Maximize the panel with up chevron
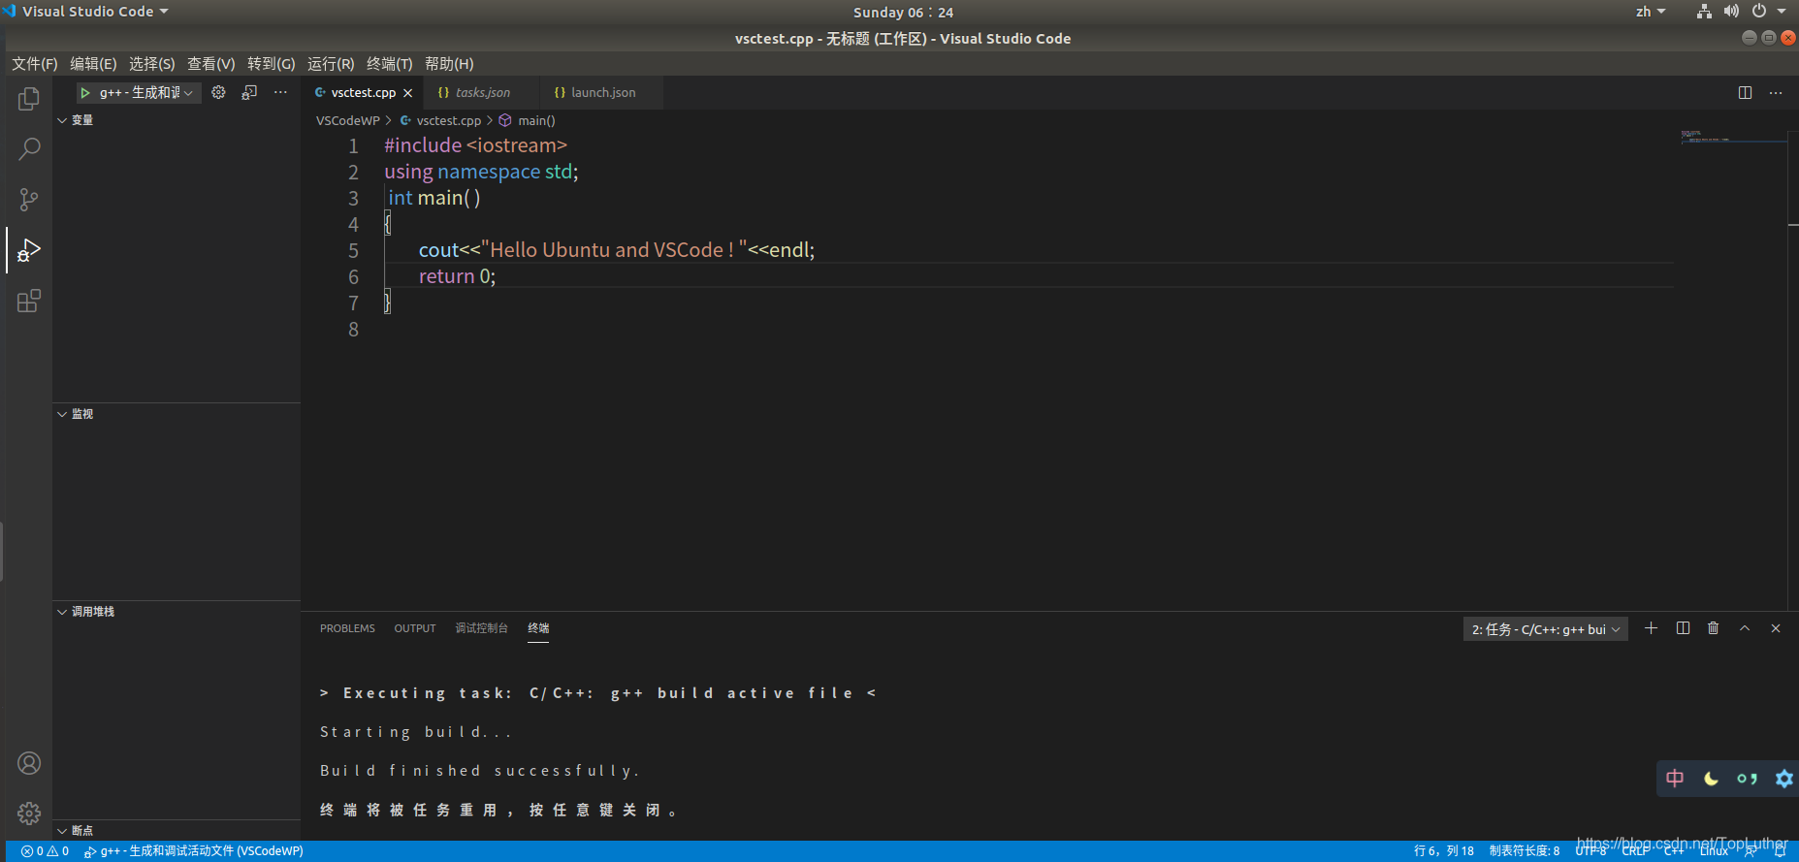Screen dimensions: 1799x862 click(1745, 628)
